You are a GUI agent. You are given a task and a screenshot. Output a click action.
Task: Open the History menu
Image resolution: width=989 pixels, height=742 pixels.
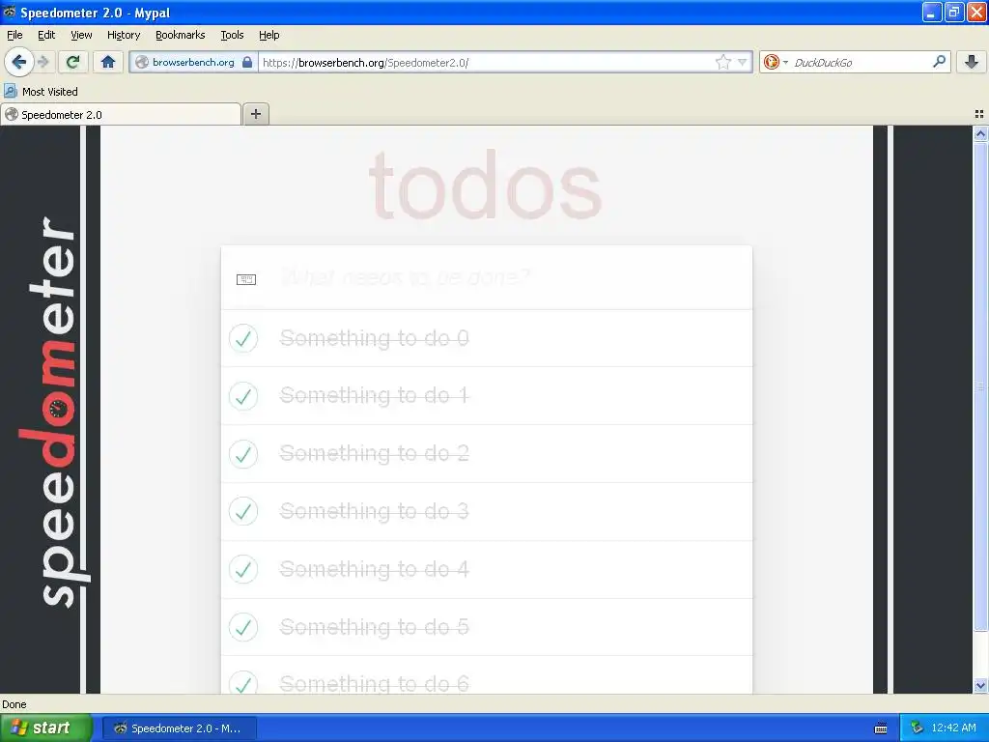[x=124, y=35]
